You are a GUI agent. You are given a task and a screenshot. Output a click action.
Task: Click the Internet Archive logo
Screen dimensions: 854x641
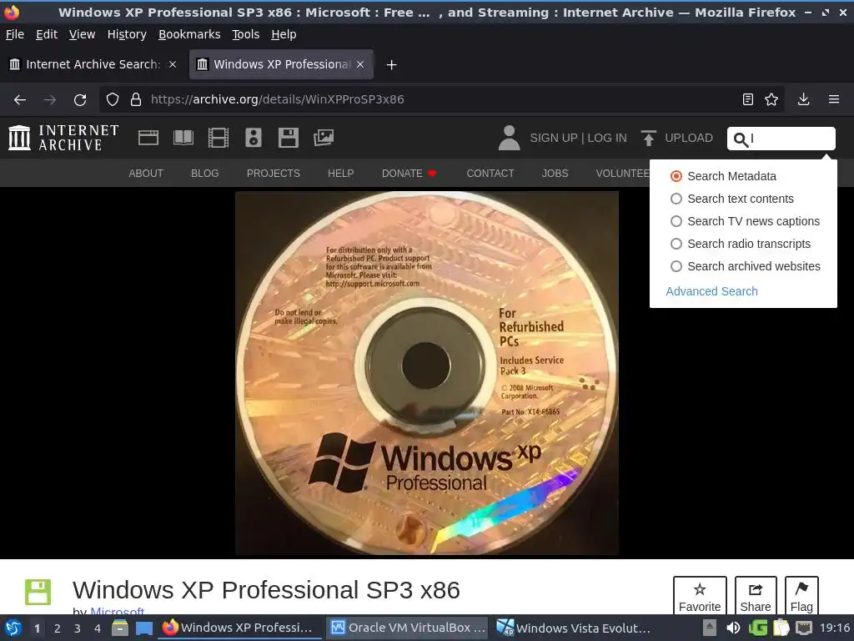63,138
